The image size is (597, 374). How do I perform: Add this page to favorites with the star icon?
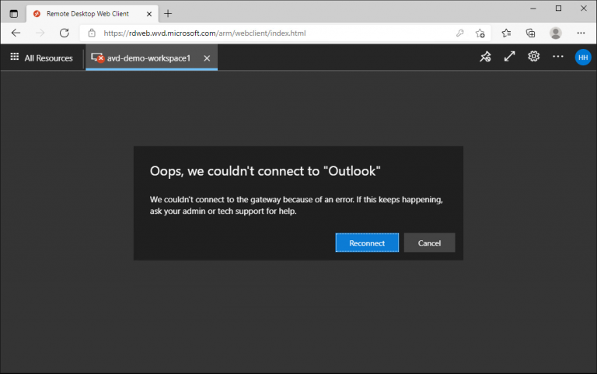[480, 33]
